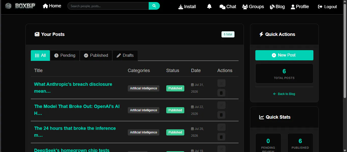Click trash icon for The Model That Broke Out post

click(221, 115)
